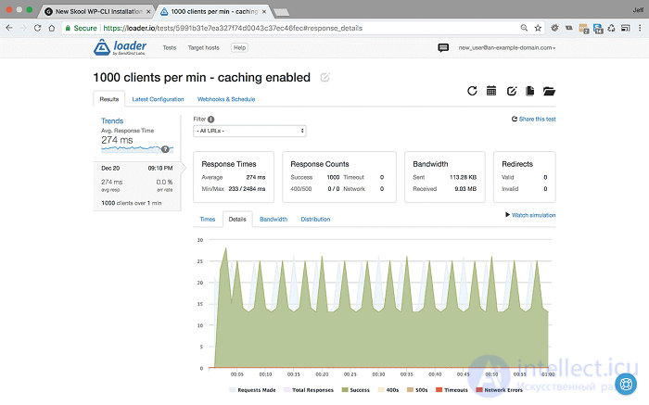Open the schedule calendar icon
The image size is (649, 405).
coord(491,91)
